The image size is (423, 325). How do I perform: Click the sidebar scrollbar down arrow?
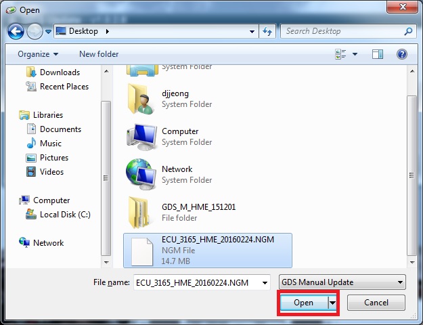click(x=106, y=263)
